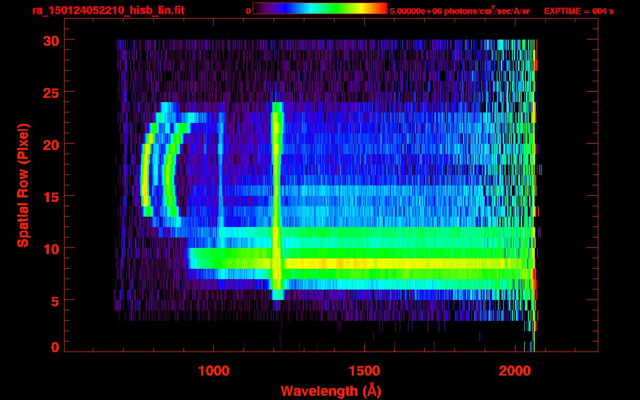Click the 5.00000e+06 photons scale label
This screenshot has height=400, width=640.
460,11
